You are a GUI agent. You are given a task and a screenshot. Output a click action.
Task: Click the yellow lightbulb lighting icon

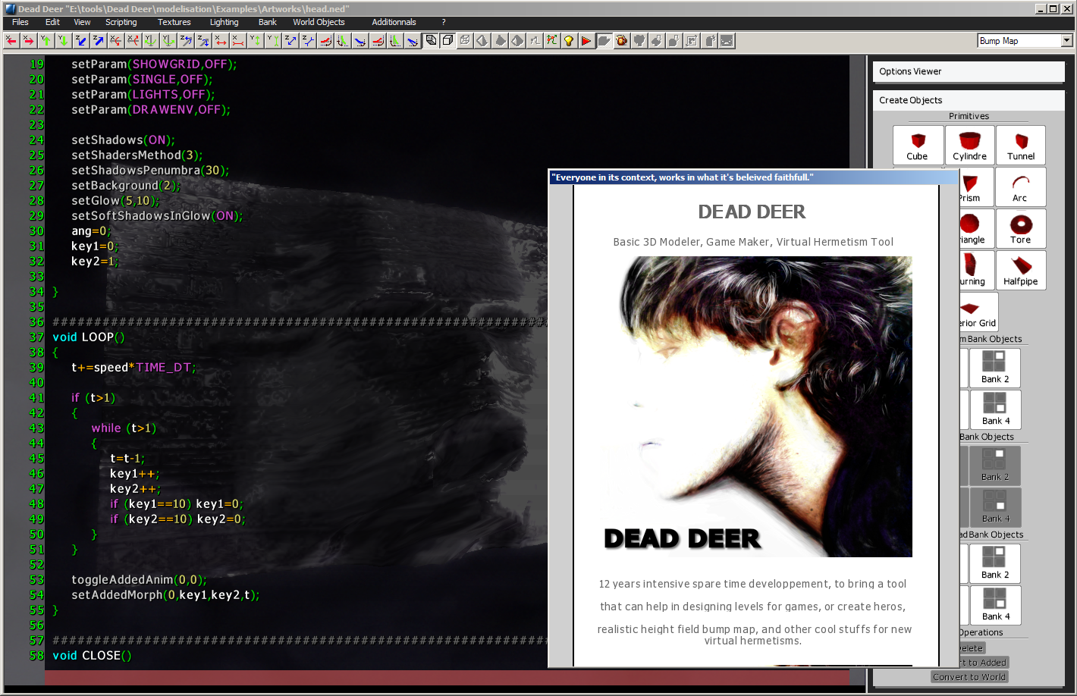pyautogui.click(x=569, y=41)
